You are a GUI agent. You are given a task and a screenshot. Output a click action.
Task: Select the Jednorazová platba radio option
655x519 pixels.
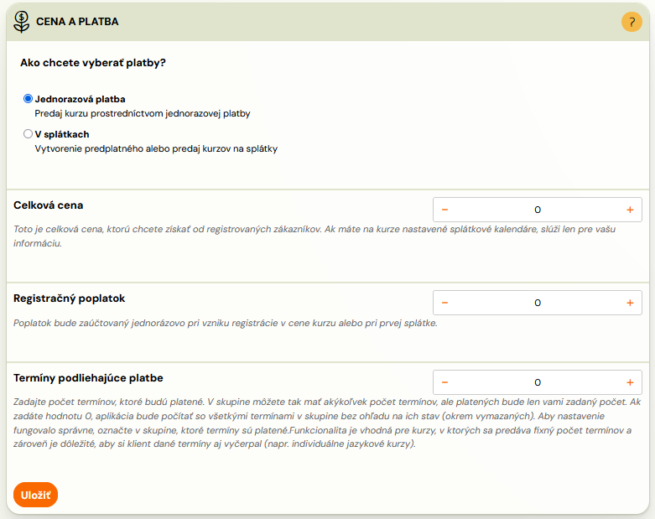28,99
